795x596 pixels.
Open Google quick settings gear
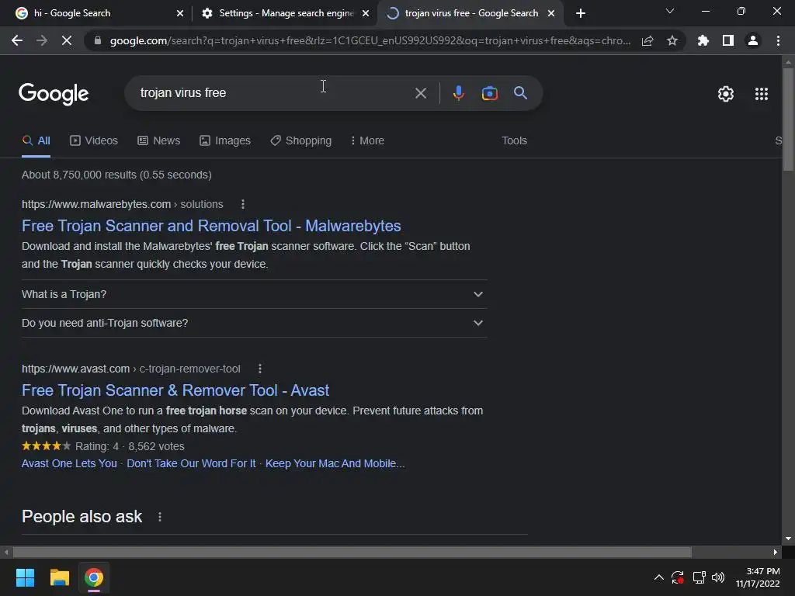[726, 94]
